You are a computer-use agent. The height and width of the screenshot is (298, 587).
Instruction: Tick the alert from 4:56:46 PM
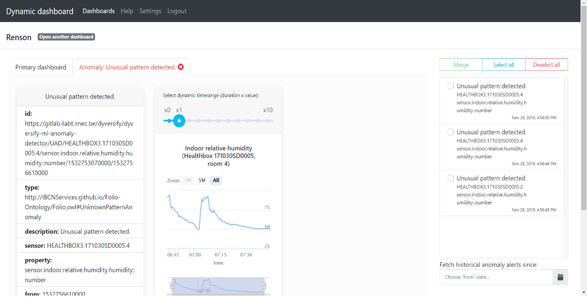pos(450,132)
